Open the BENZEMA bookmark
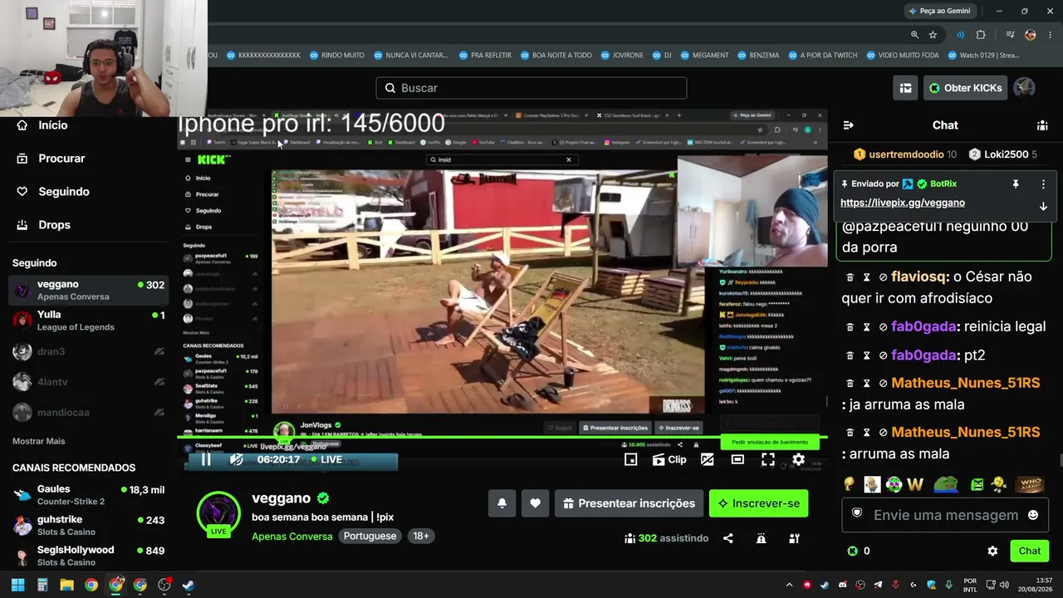This screenshot has height=598, width=1063. click(755, 56)
